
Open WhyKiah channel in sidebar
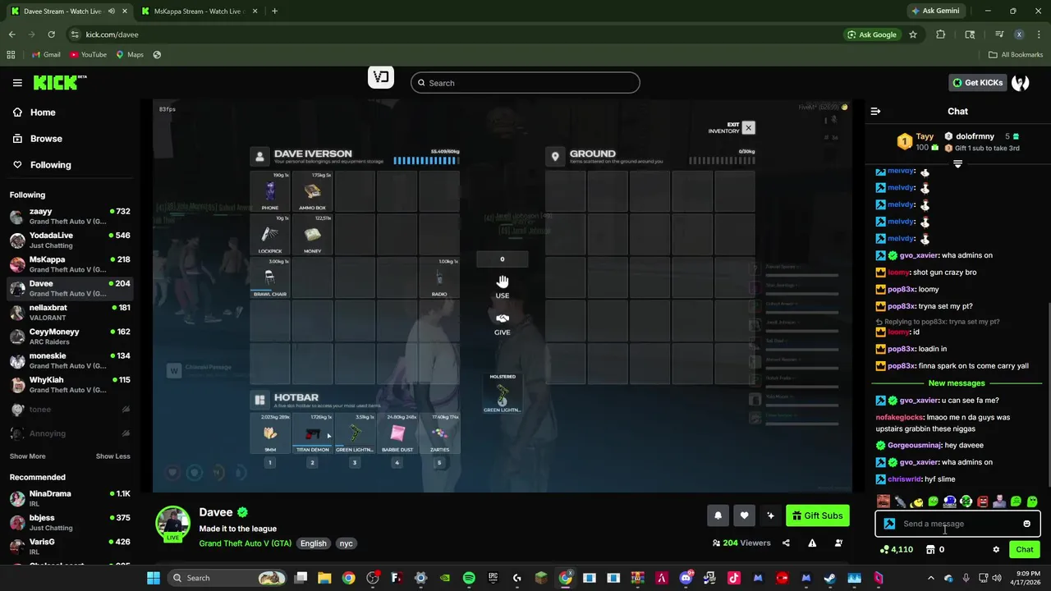[69, 385]
